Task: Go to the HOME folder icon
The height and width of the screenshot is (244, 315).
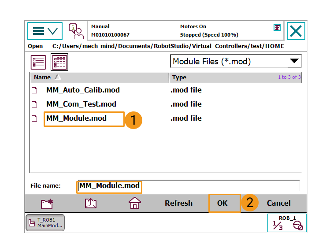Action: tap(135, 203)
